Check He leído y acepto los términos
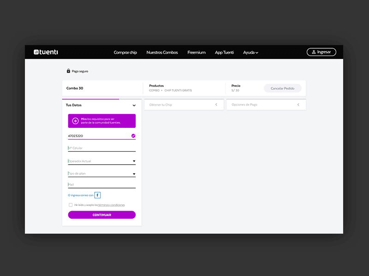This screenshot has height=276, width=369. coord(71,205)
